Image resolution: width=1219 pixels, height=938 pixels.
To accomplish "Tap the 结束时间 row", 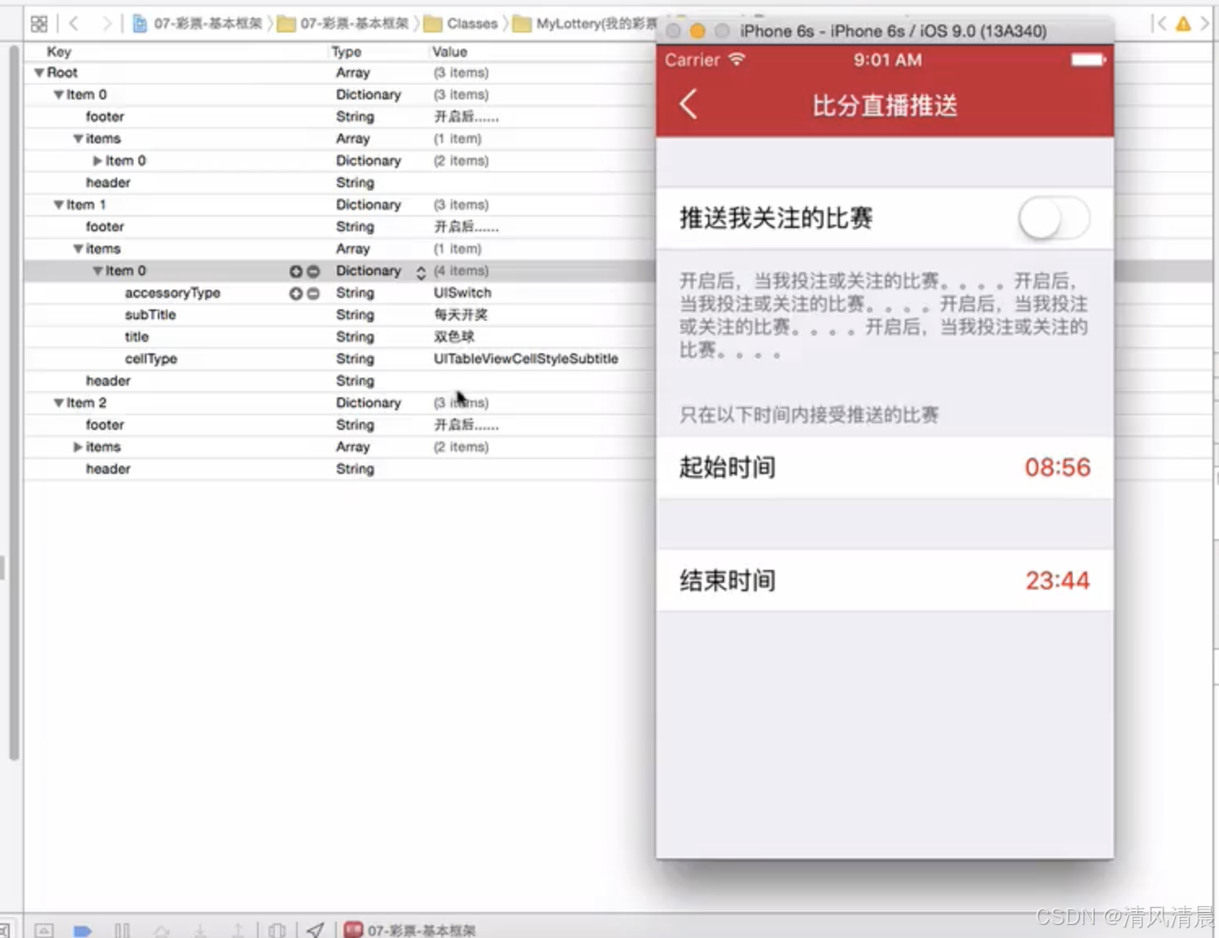I will (885, 581).
